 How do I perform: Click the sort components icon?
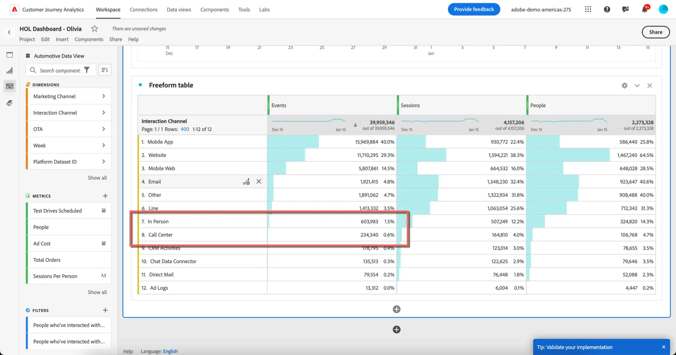pos(104,70)
